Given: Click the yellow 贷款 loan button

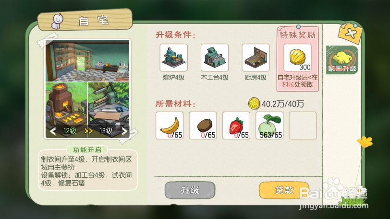Looking at the screenshot, I should pos(284,190).
